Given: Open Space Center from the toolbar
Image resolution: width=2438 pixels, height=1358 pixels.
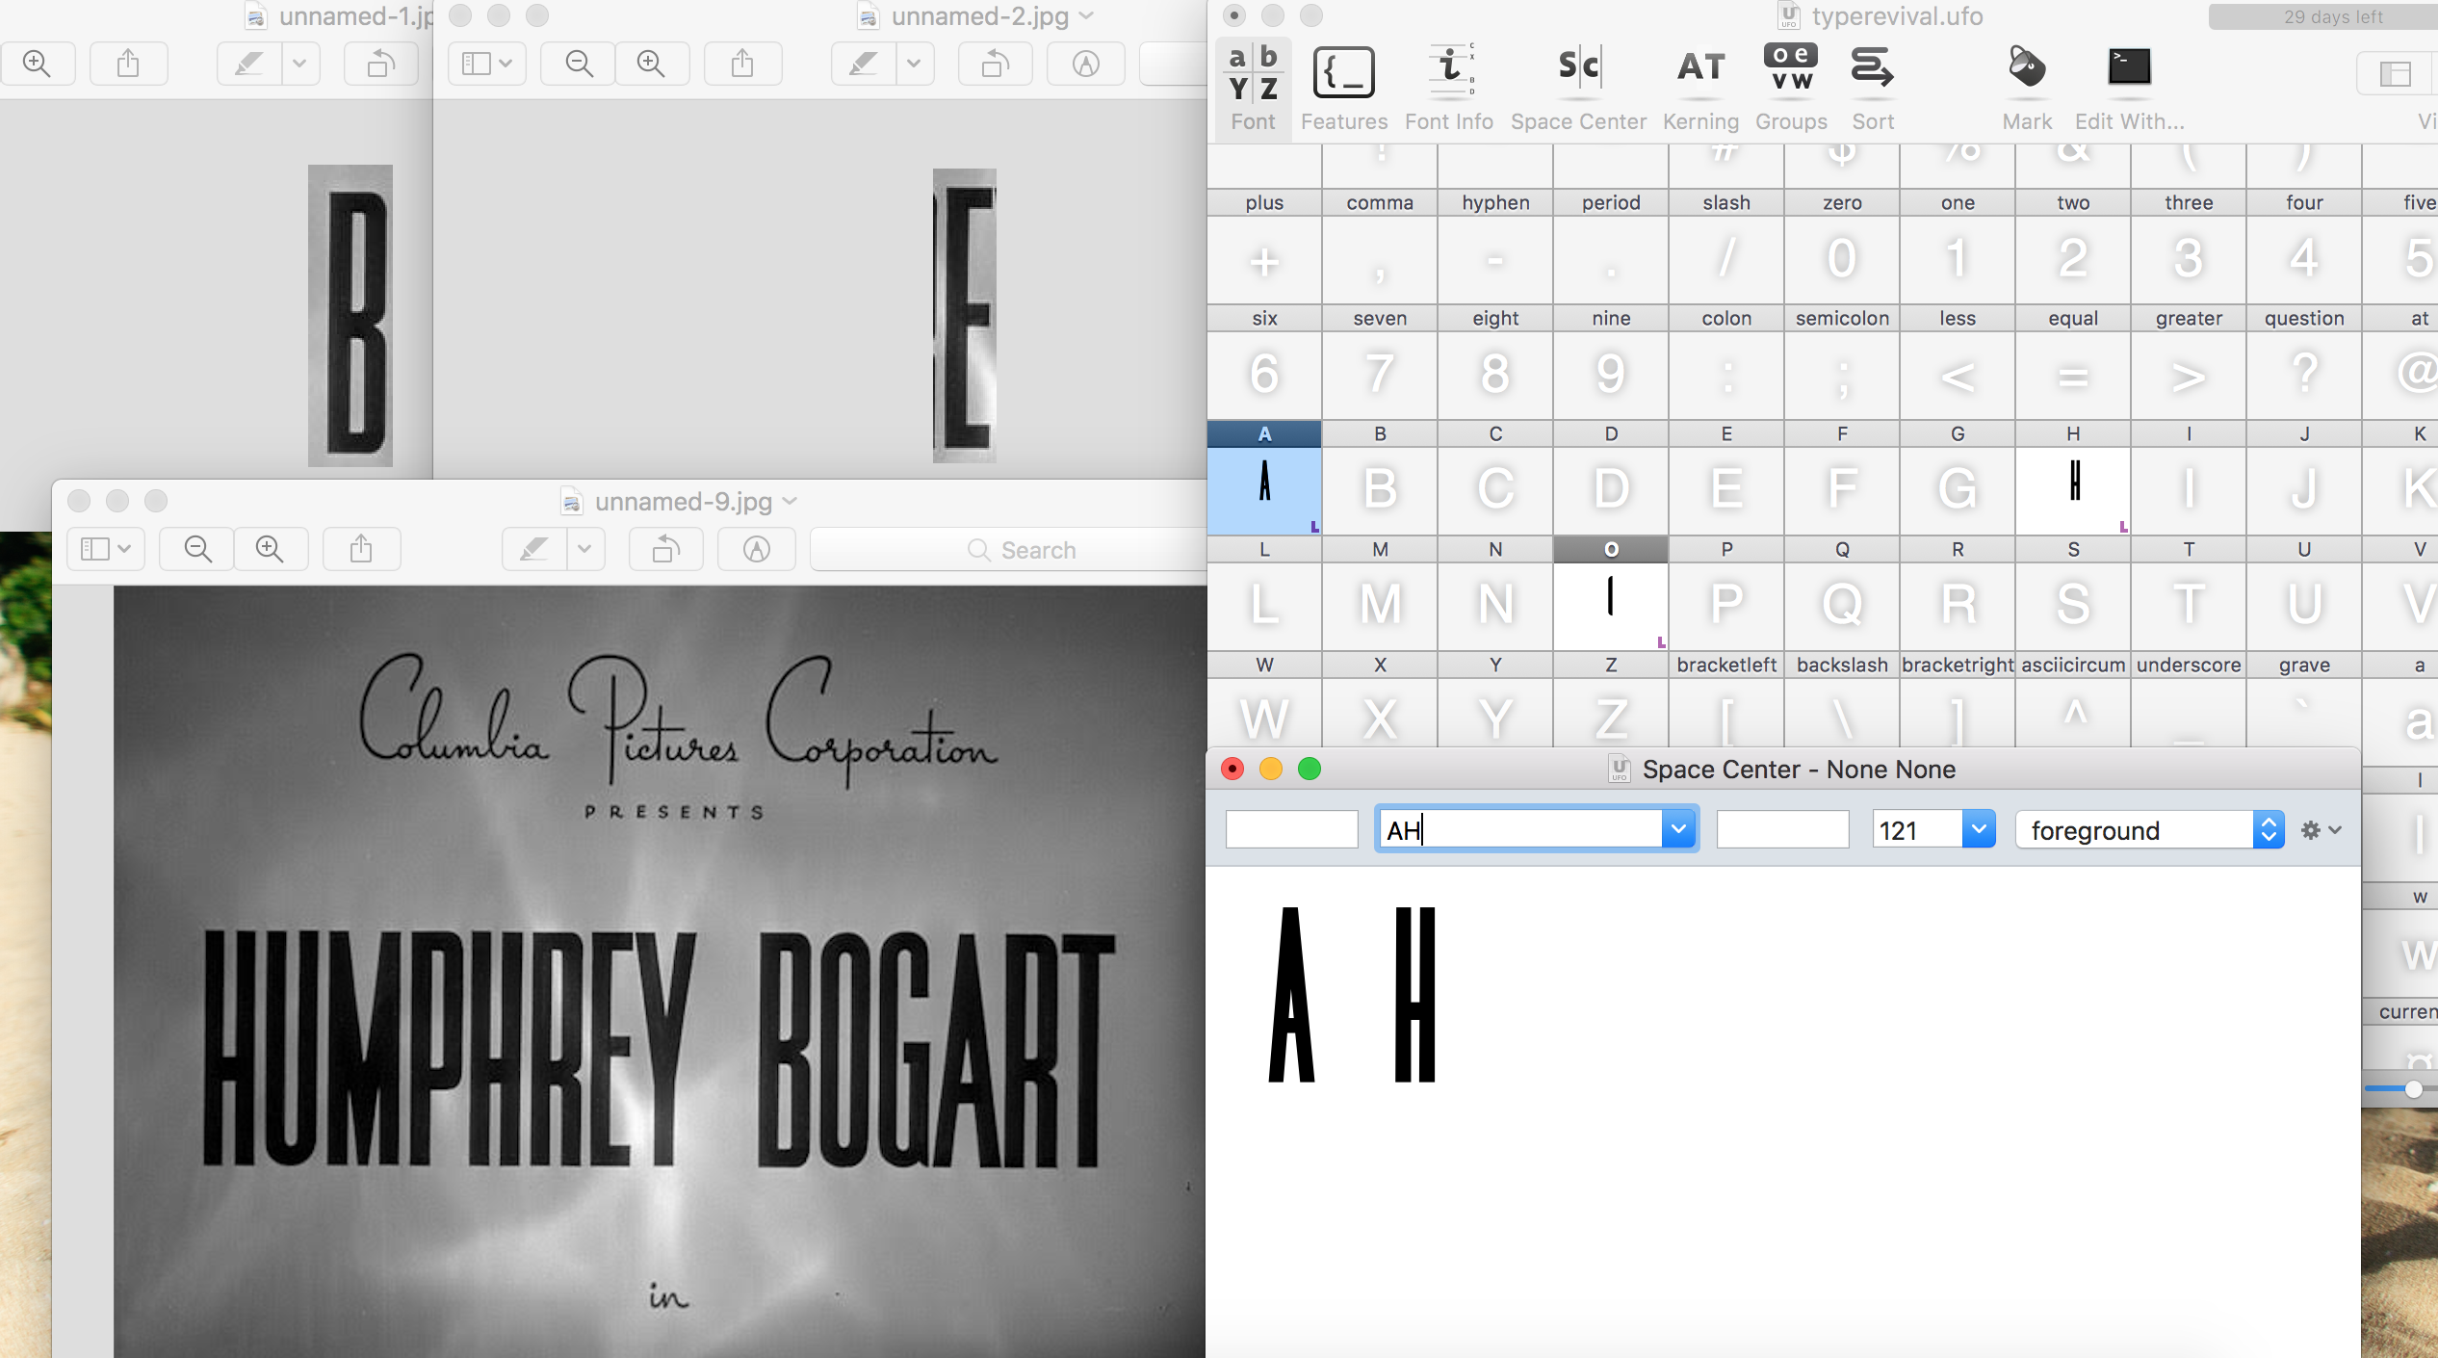Looking at the screenshot, I should [1578, 87].
